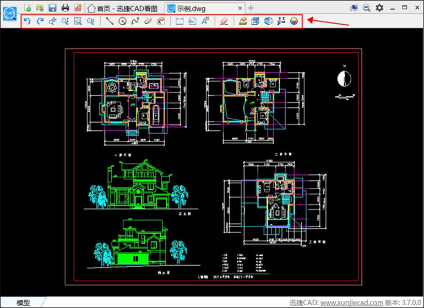Select the polyline curve tool
424x308 pixels.
point(135,21)
